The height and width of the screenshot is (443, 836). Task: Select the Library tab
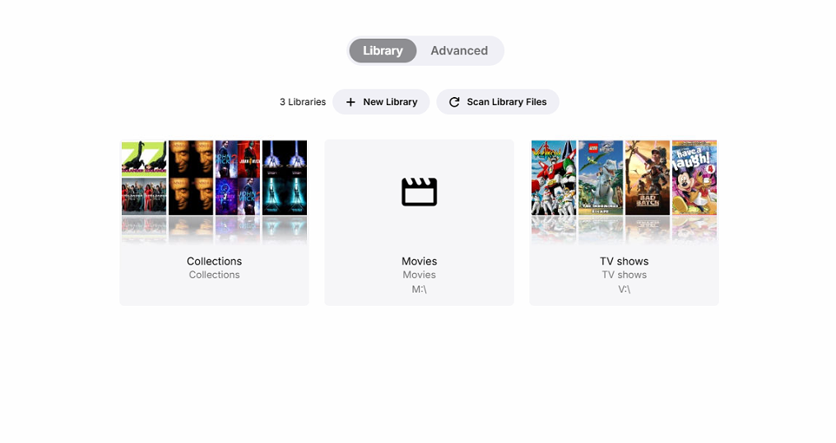coord(383,51)
